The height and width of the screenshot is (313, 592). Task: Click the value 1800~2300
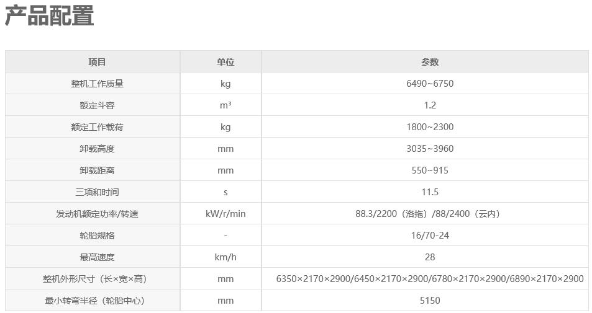[x=430, y=127]
